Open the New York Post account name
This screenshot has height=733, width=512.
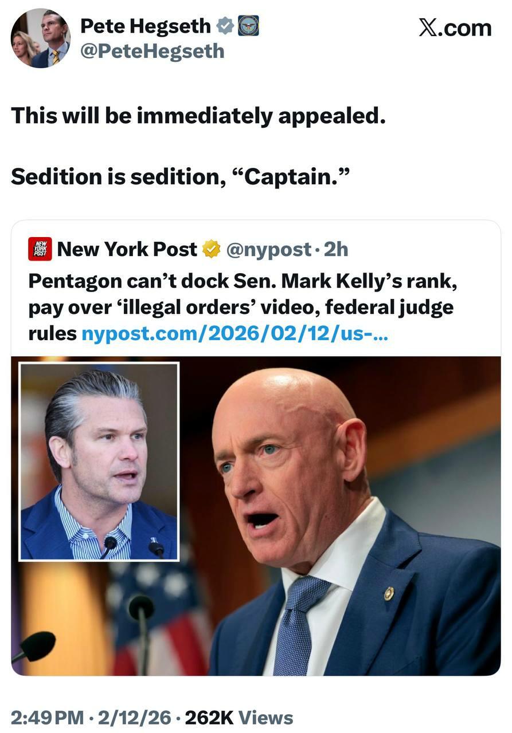coord(127,249)
